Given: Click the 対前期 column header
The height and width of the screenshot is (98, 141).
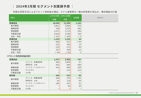Looking at the screenshot, I should [x=76, y=18].
